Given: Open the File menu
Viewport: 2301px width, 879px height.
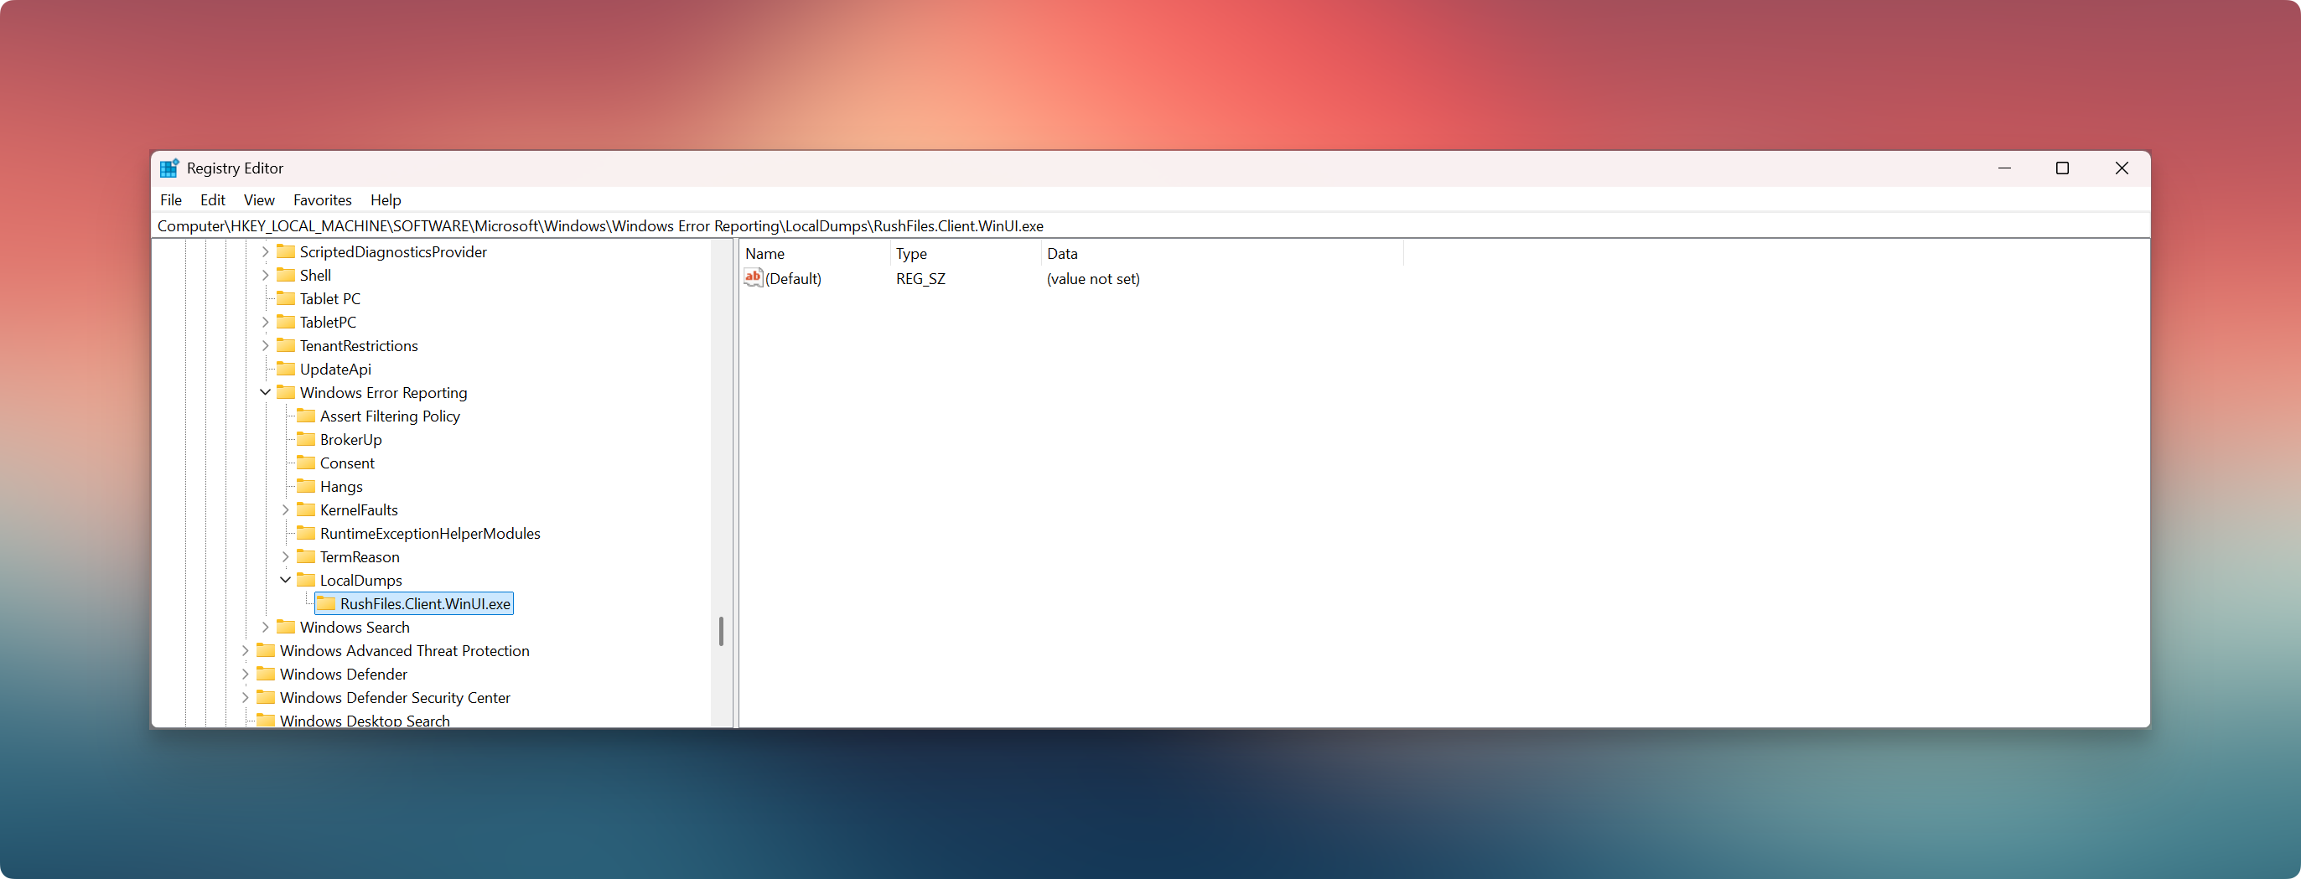Looking at the screenshot, I should (x=171, y=200).
